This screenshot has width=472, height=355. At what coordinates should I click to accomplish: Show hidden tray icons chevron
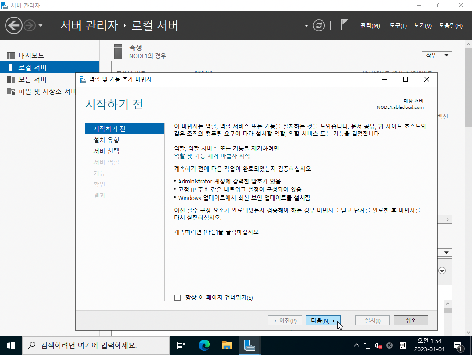click(356, 345)
